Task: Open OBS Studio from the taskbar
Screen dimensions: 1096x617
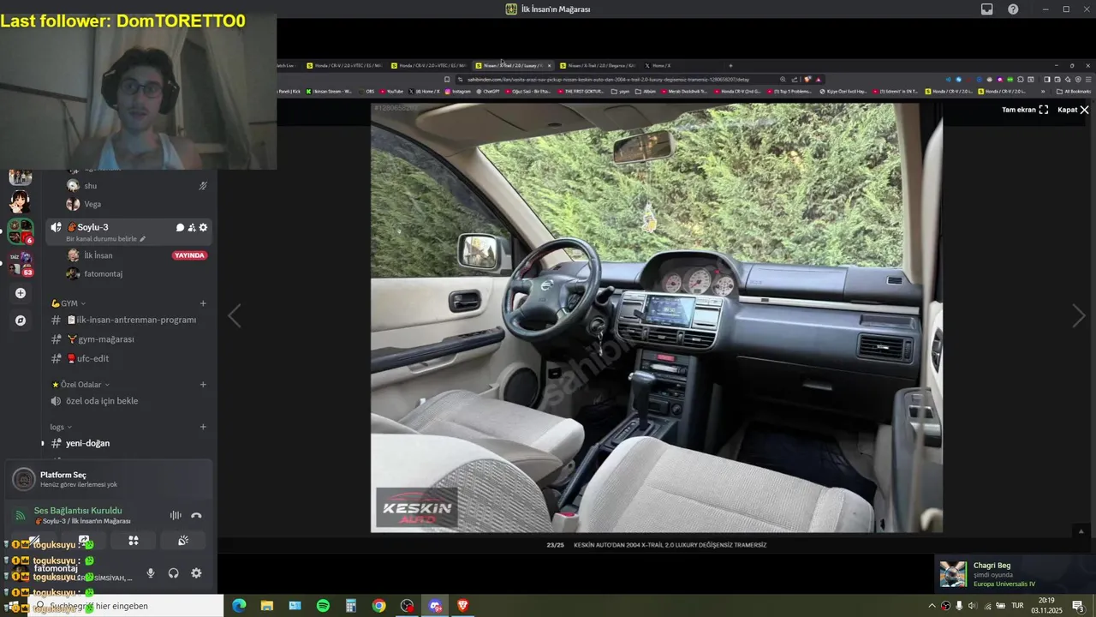Action: (407, 606)
